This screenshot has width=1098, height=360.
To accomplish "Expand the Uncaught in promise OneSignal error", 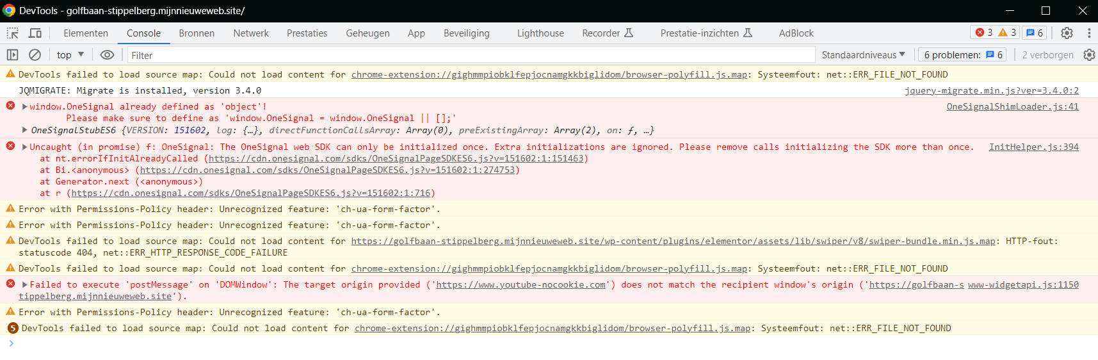I will tap(25, 147).
